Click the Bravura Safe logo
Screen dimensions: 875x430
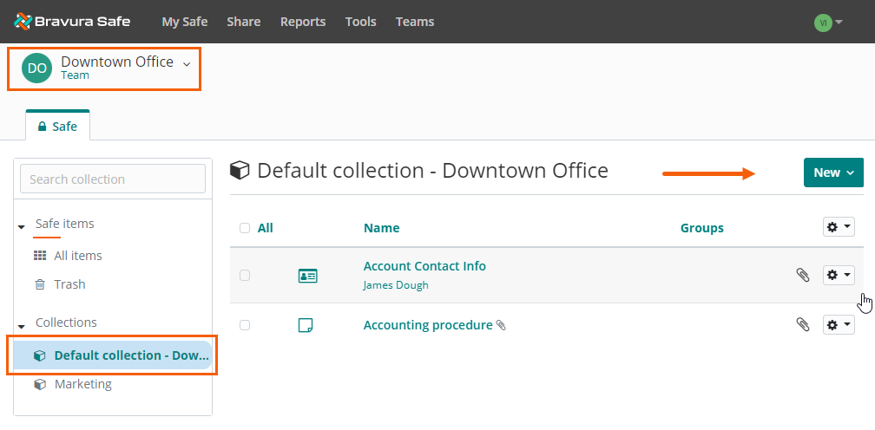pyautogui.click(x=72, y=22)
